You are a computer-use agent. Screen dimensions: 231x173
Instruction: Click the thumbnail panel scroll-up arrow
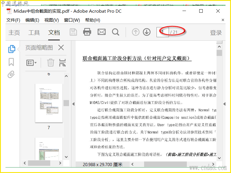click(66, 76)
